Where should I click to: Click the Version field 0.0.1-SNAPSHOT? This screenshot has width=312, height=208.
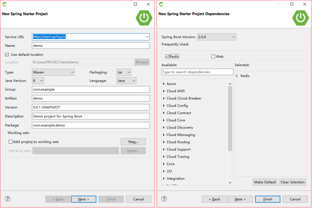point(91,107)
